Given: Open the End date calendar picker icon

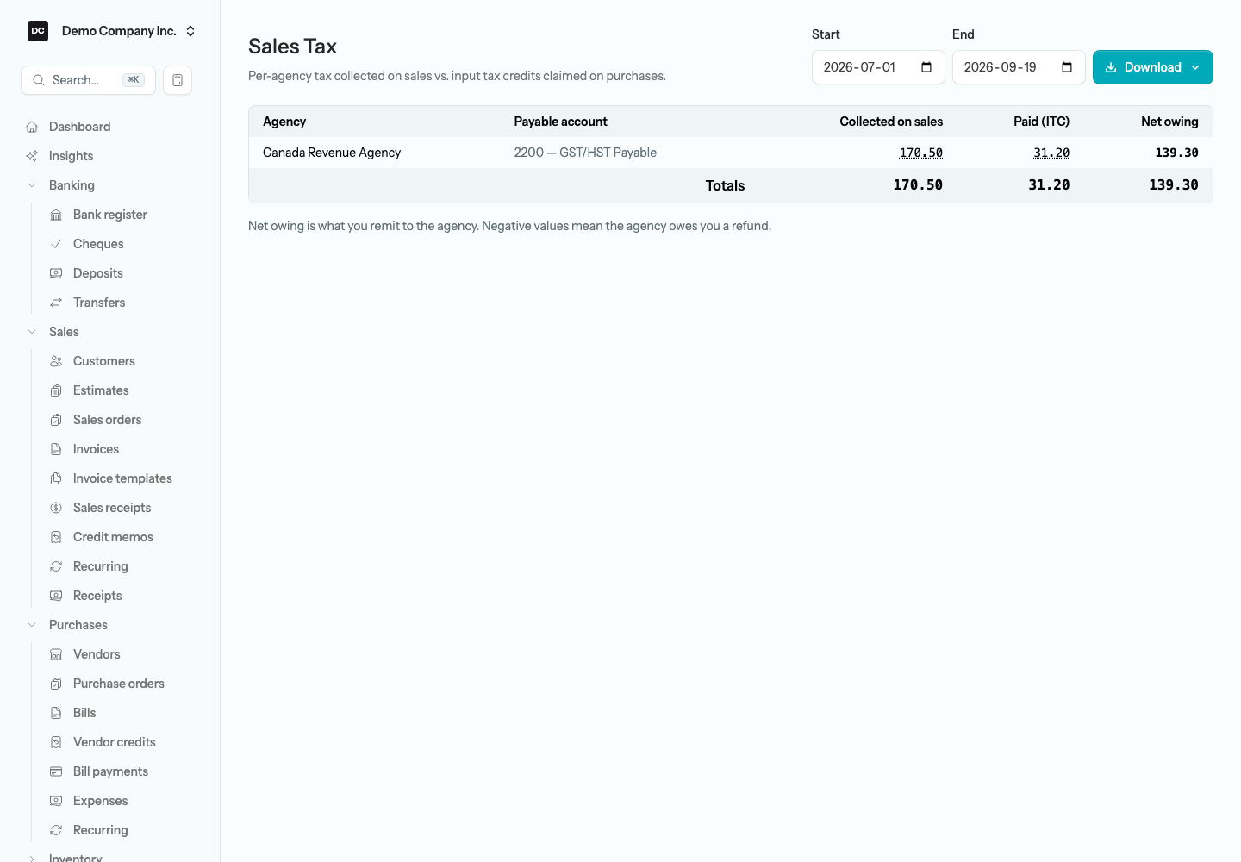Looking at the screenshot, I should point(1067,67).
